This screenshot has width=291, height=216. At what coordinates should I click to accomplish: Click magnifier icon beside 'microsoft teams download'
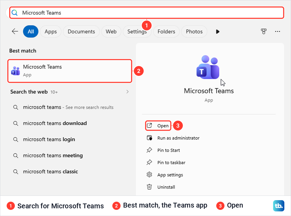tap(16, 123)
